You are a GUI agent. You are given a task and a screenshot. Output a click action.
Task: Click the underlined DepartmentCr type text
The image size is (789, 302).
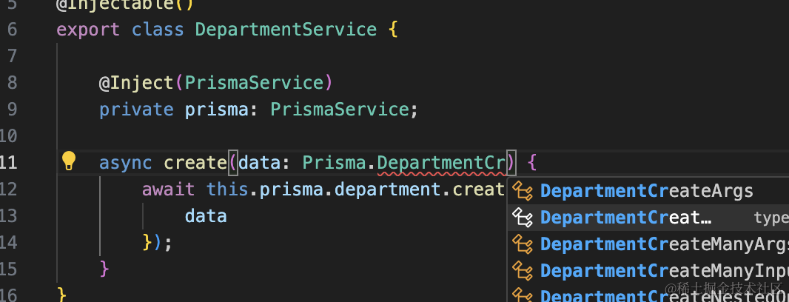click(x=441, y=163)
